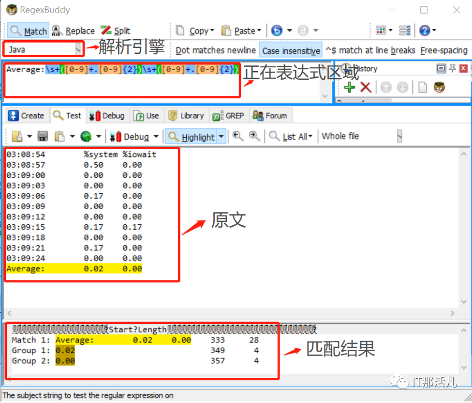Toggle ^$ match at line breaks

coord(370,50)
